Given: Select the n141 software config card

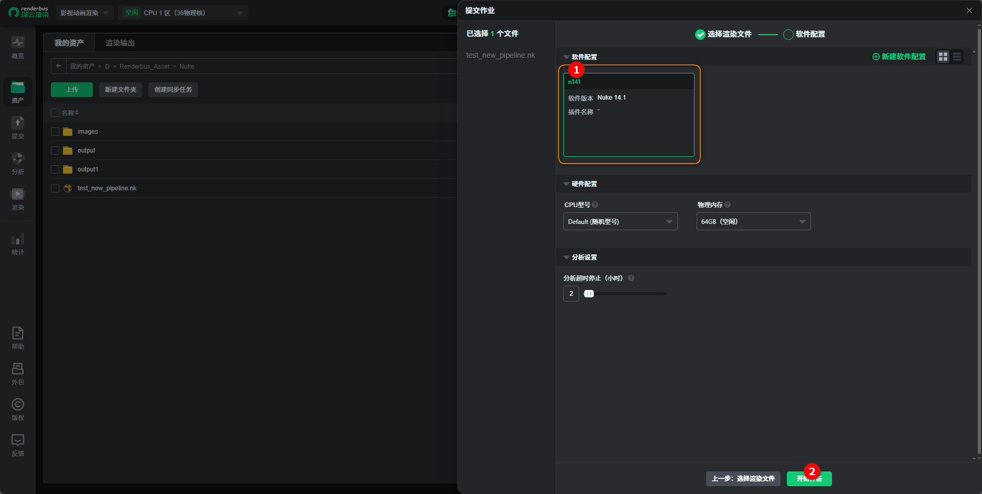Looking at the screenshot, I should pyautogui.click(x=629, y=115).
